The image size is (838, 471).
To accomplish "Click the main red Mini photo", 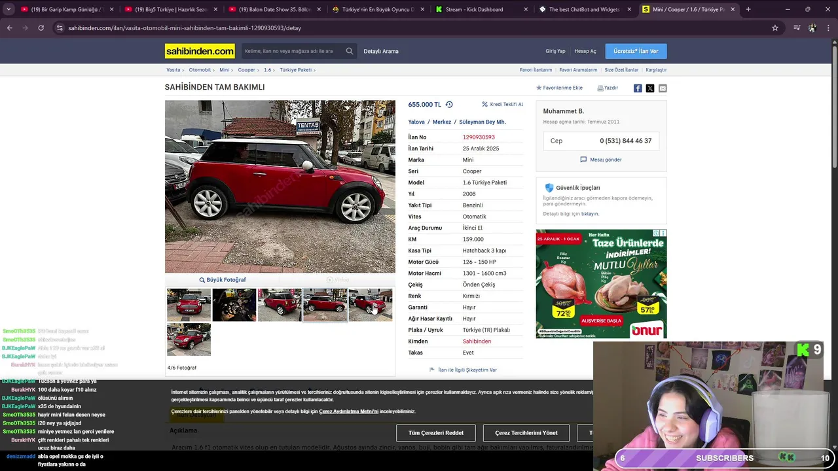I will point(280,186).
